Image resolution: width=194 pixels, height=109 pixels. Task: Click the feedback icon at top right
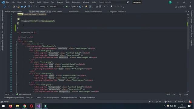click(x=190, y=7)
